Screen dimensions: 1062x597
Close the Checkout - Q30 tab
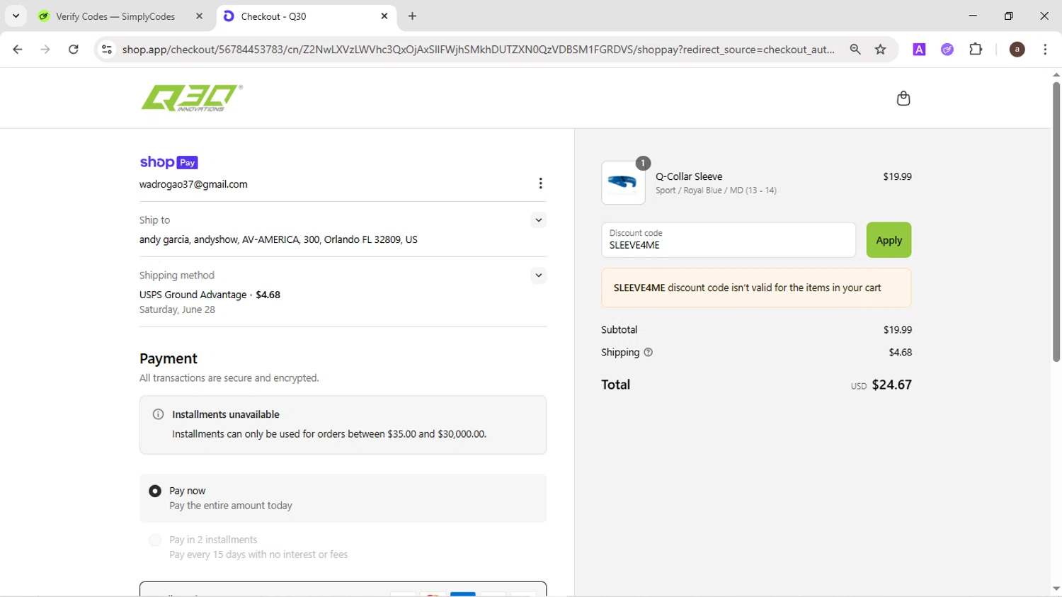384,16
